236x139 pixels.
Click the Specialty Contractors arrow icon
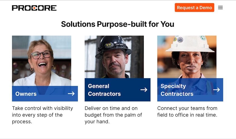[x=217, y=90]
